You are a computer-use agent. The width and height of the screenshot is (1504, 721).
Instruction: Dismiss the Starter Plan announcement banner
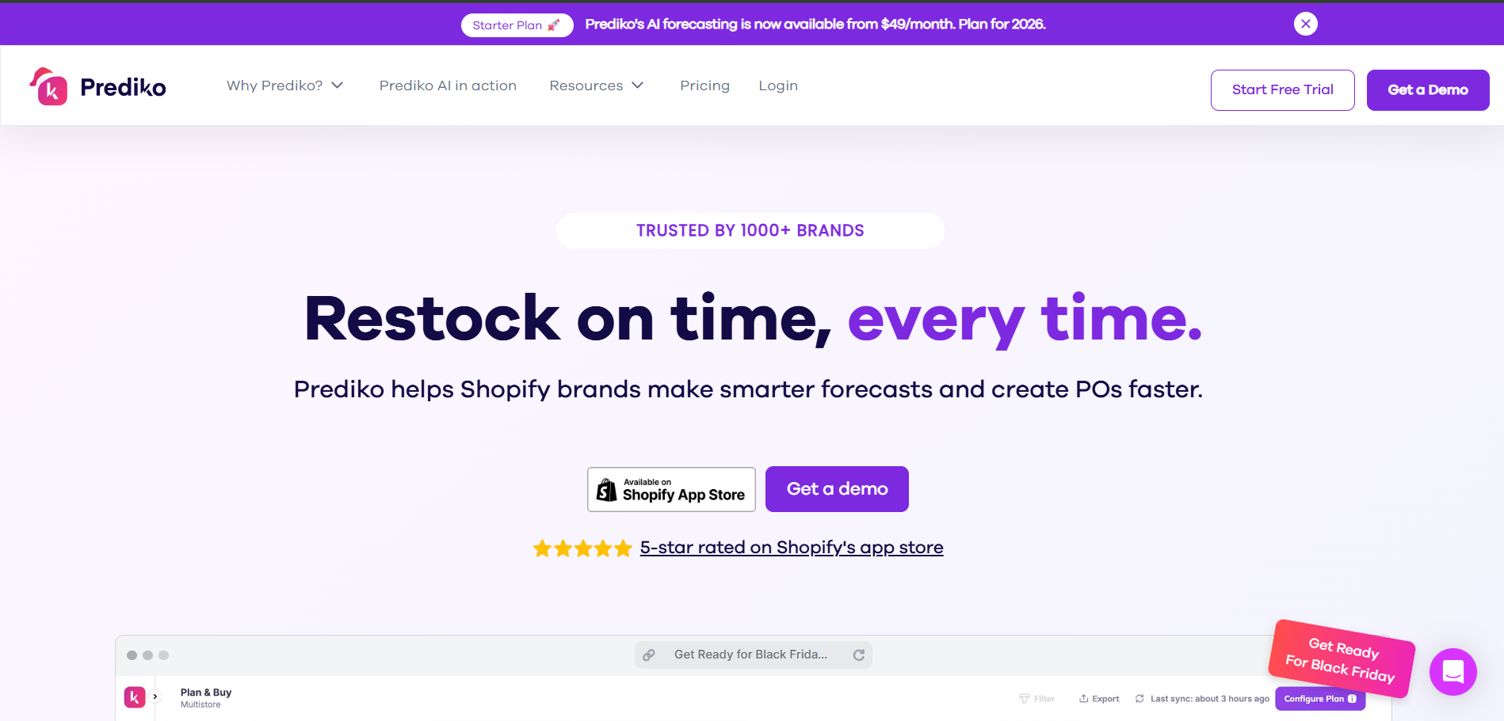1305,23
